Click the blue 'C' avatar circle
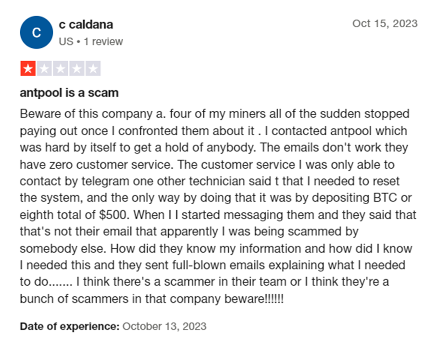Image resolution: width=424 pixels, height=338 pixels. pos(37,33)
